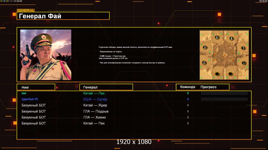
Task: Select "Безумный БОТ" in the Китай — Ядер row
Action: (34, 105)
